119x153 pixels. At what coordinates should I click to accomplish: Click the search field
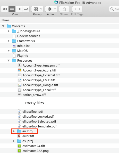tap(114, 9)
